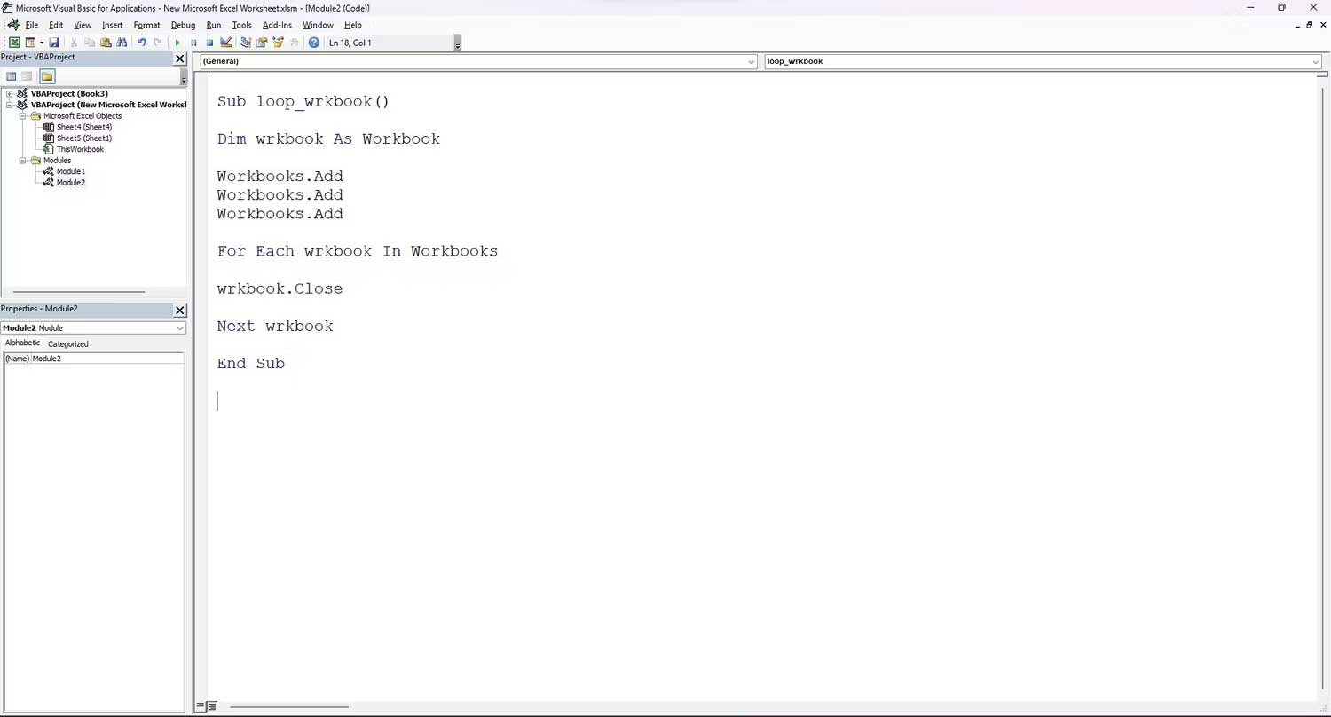This screenshot has height=717, width=1331.
Task: Collapse the Modules folder in project tree
Action: 23,161
